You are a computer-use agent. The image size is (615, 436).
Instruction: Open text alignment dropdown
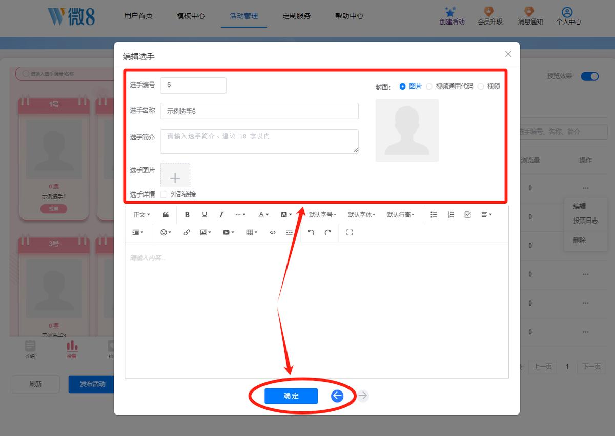pyautogui.click(x=486, y=215)
